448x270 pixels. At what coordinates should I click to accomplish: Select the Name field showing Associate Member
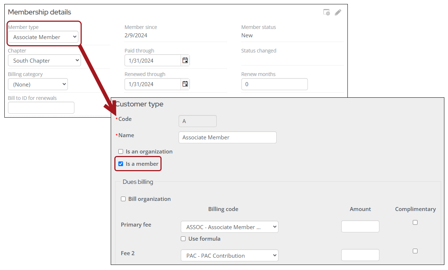[x=227, y=137]
